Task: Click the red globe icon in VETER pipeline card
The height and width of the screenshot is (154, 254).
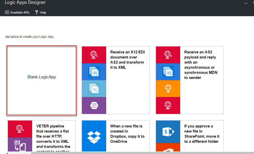Action: (x=20, y=129)
